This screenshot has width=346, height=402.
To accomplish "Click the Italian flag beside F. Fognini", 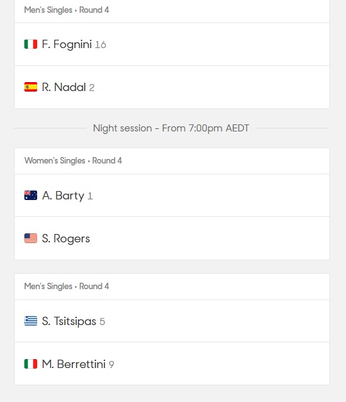I will pos(31,44).
